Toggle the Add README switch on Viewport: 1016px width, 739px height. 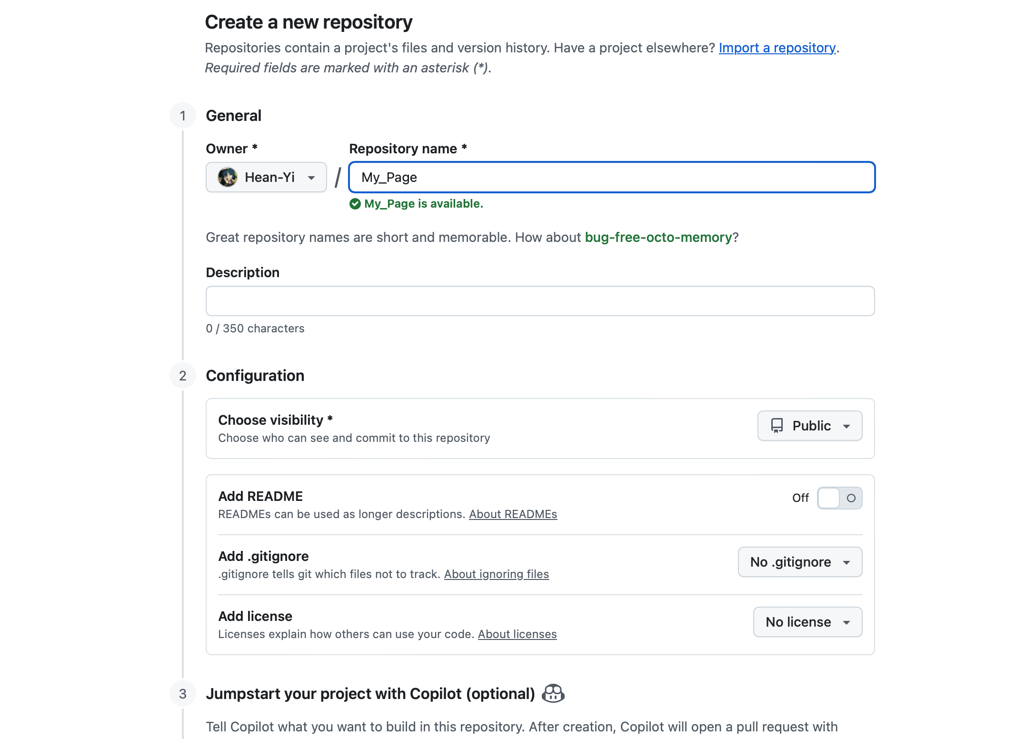click(x=839, y=498)
